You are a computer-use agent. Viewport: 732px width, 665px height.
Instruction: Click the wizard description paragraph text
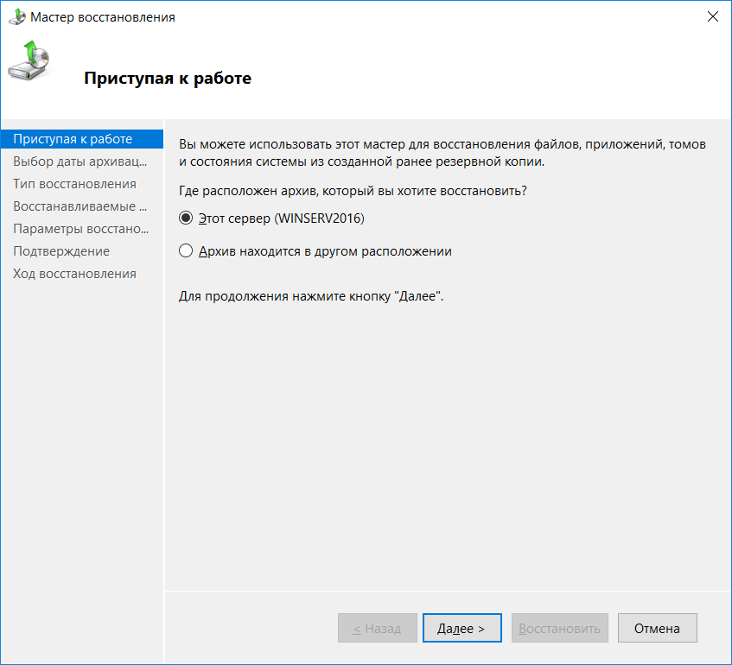441,153
